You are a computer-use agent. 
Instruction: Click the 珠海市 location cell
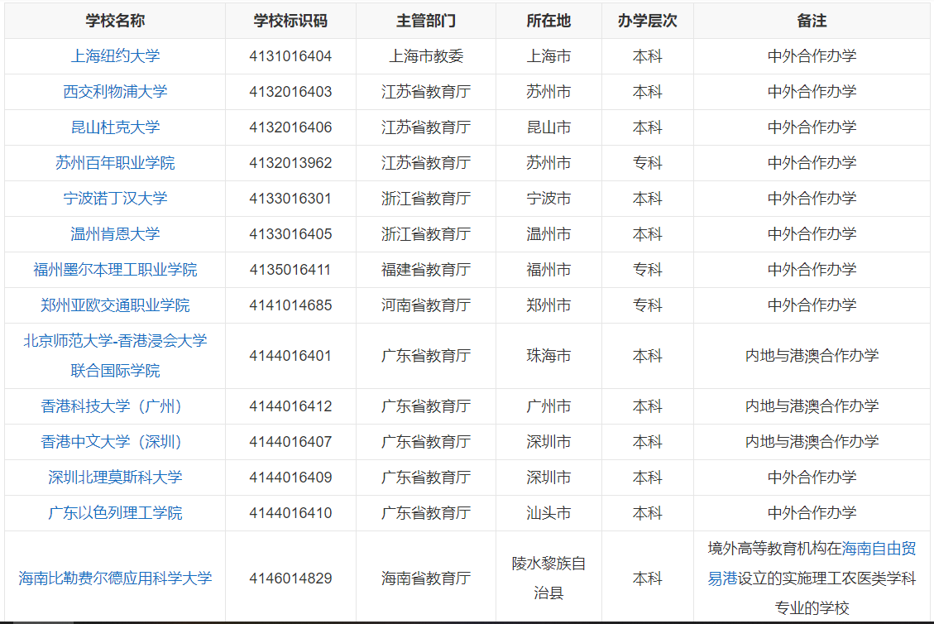[x=548, y=356]
